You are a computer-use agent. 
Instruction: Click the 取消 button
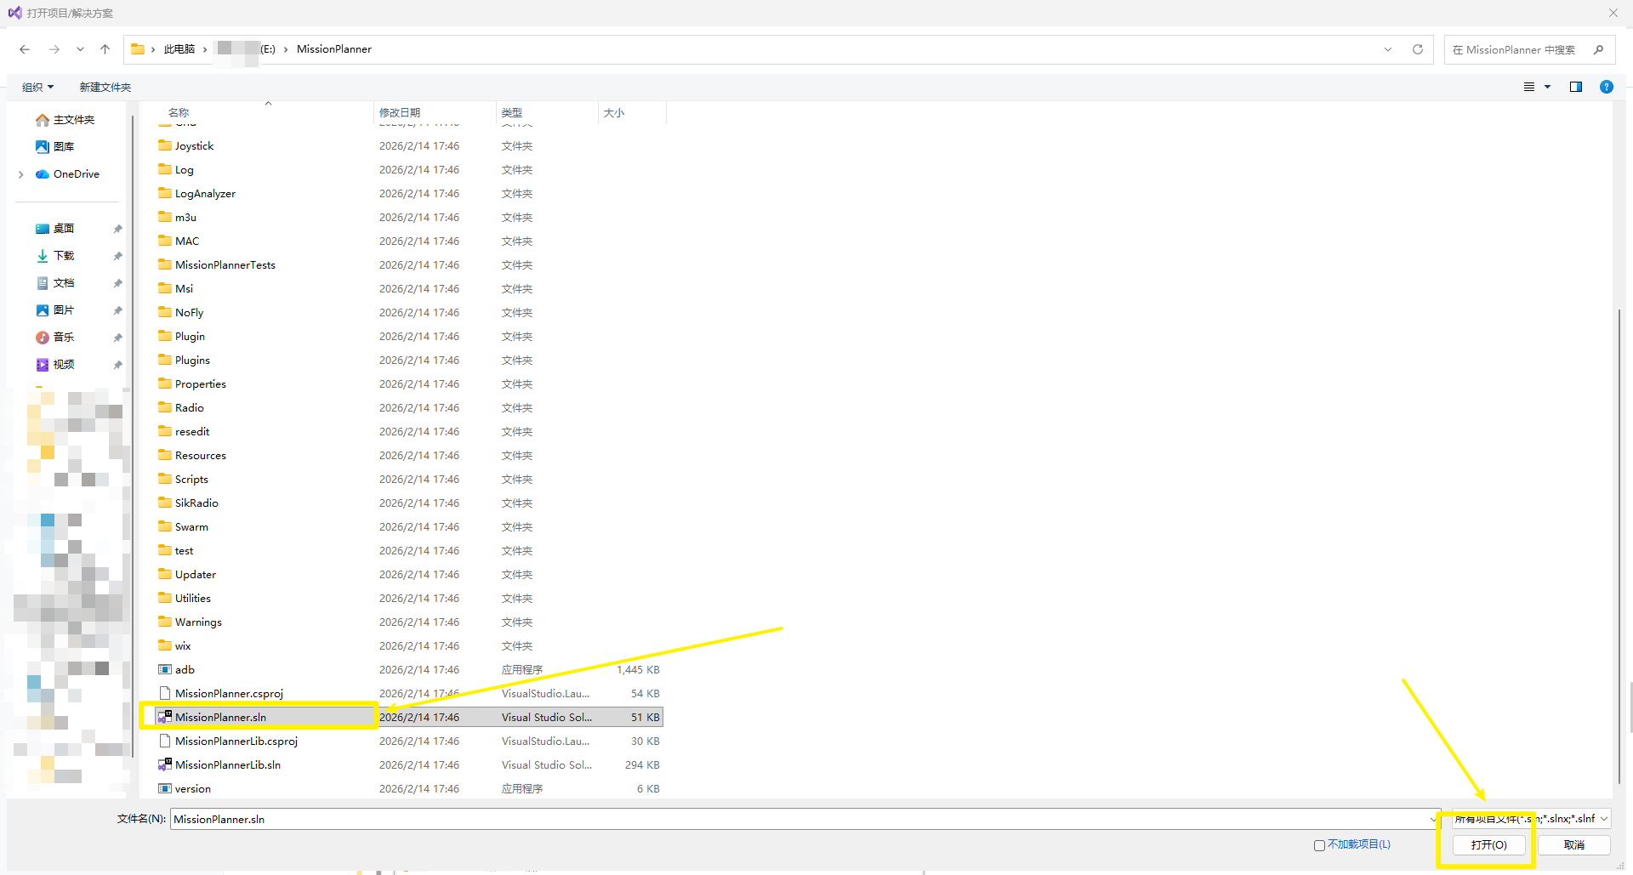coord(1573,844)
